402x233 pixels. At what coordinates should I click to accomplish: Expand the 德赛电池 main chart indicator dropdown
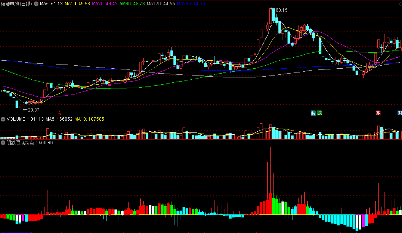pyautogui.click(x=36, y=4)
